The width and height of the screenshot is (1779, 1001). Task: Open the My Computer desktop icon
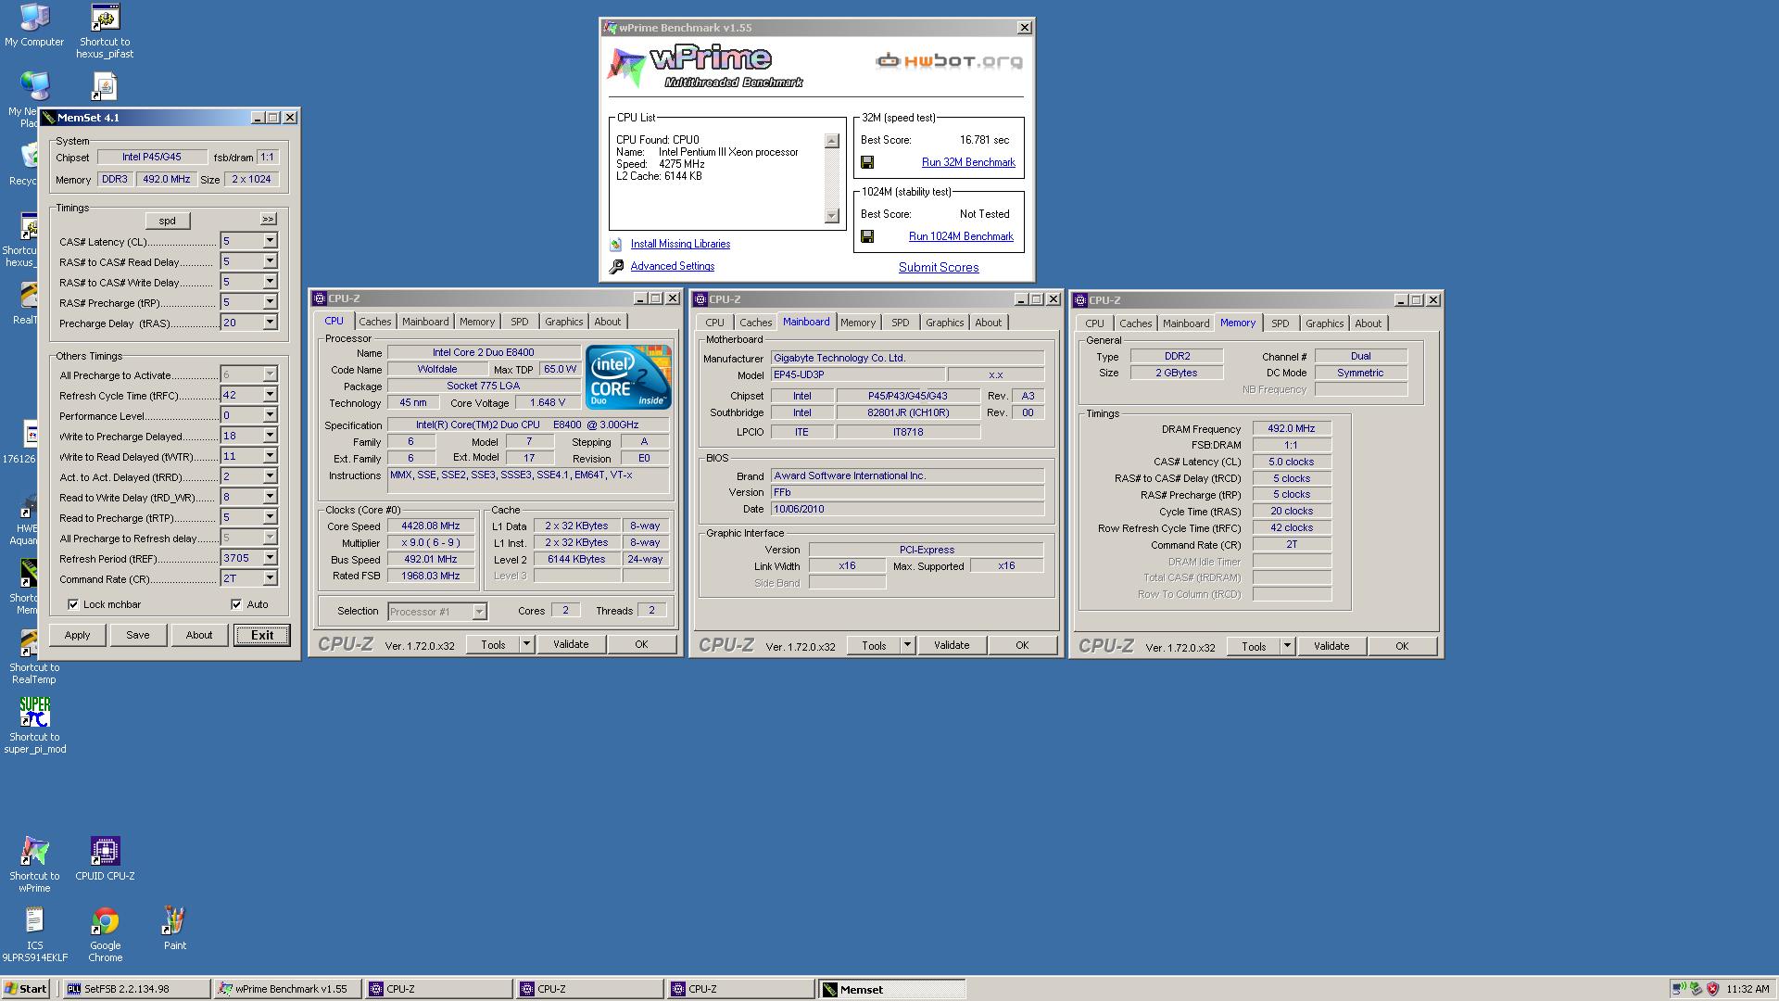(34, 25)
